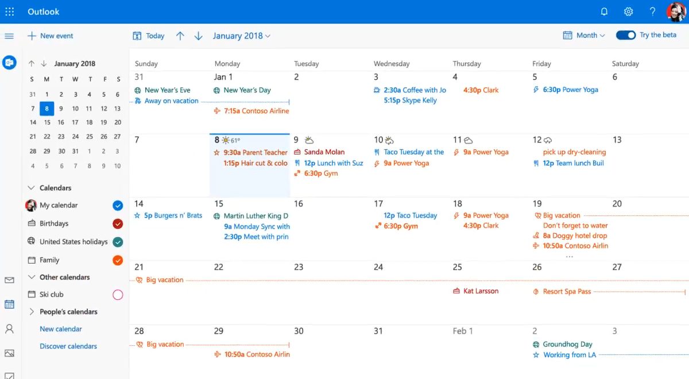Screen dimensions: 689x379
Task: Go to previous month using main up arrow
Action: tap(180, 36)
